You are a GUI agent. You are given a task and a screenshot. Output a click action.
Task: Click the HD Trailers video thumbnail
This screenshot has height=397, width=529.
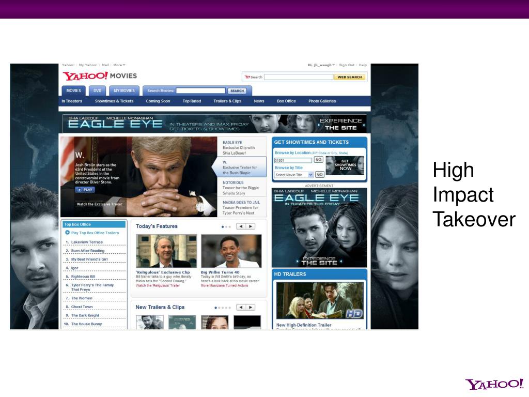320,300
